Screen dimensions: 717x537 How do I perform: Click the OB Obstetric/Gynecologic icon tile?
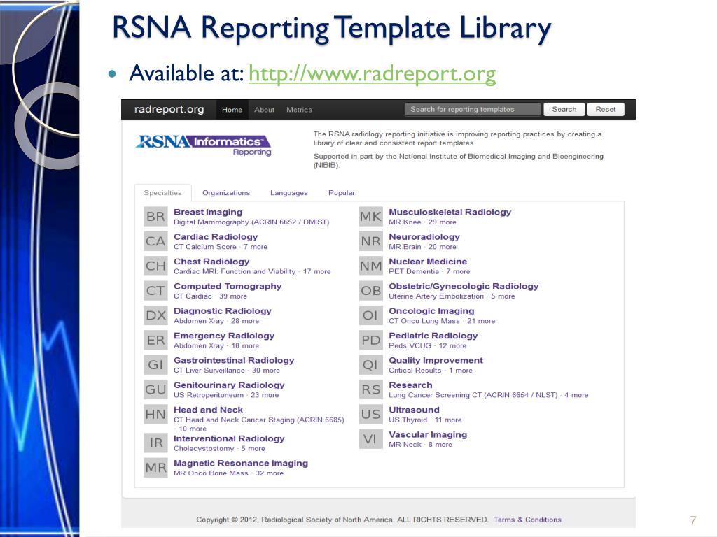(371, 290)
